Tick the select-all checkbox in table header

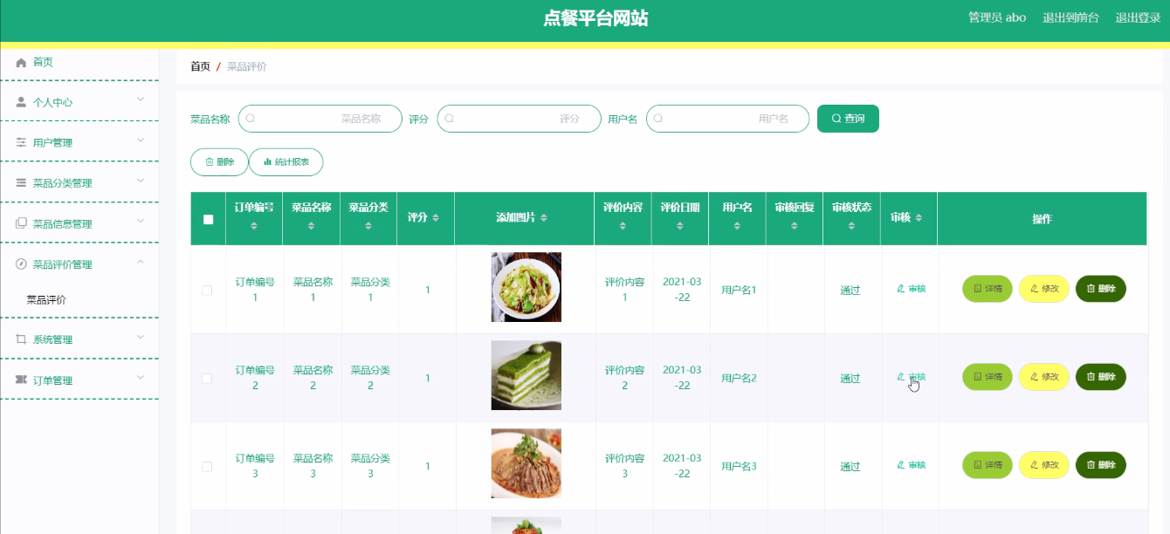click(x=208, y=219)
